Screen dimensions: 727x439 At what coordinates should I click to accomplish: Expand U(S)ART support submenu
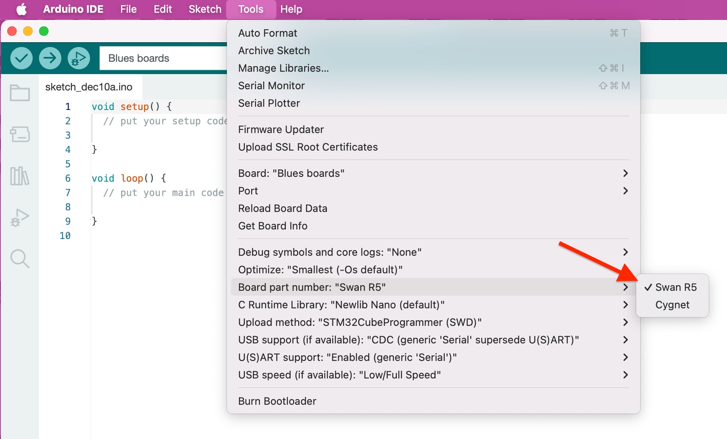[433, 357]
